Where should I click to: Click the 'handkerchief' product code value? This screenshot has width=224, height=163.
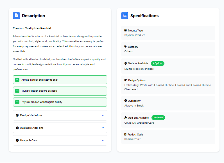coord(132,139)
